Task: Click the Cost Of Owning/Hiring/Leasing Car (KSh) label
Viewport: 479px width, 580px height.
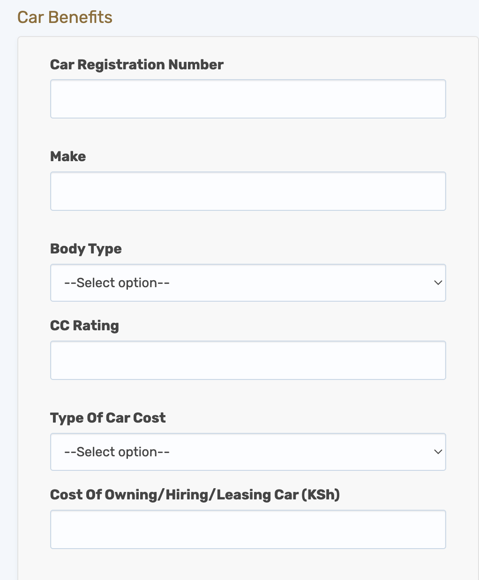Action: (x=195, y=495)
